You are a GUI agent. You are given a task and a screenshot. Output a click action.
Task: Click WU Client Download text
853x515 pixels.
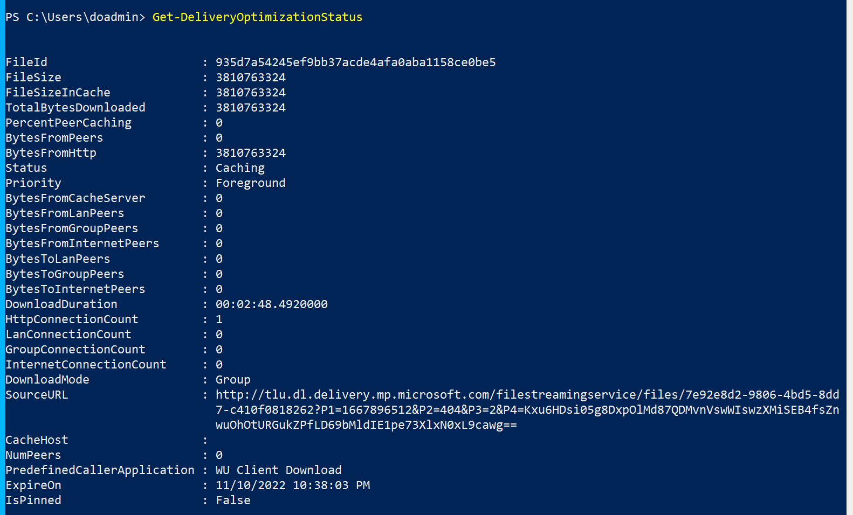(278, 470)
